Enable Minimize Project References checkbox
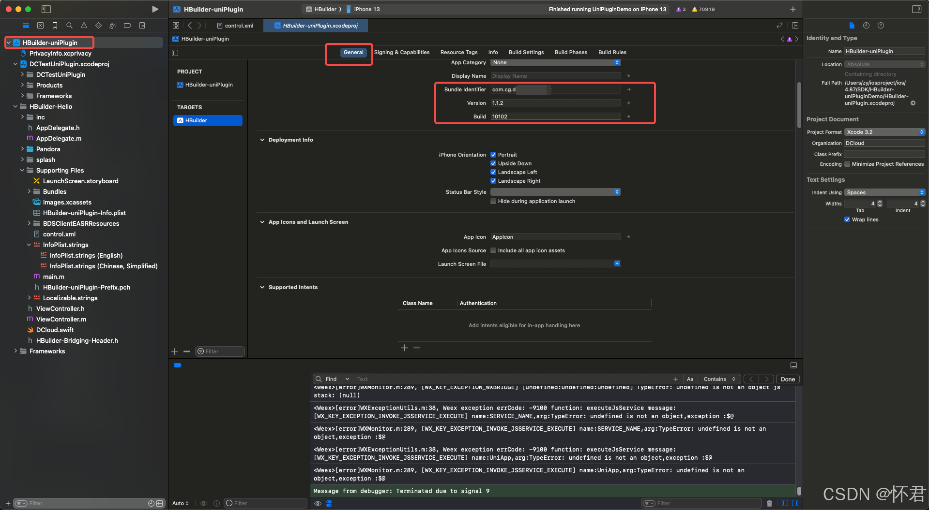Viewport: 929px width, 510px height. pyautogui.click(x=847, y=164)
